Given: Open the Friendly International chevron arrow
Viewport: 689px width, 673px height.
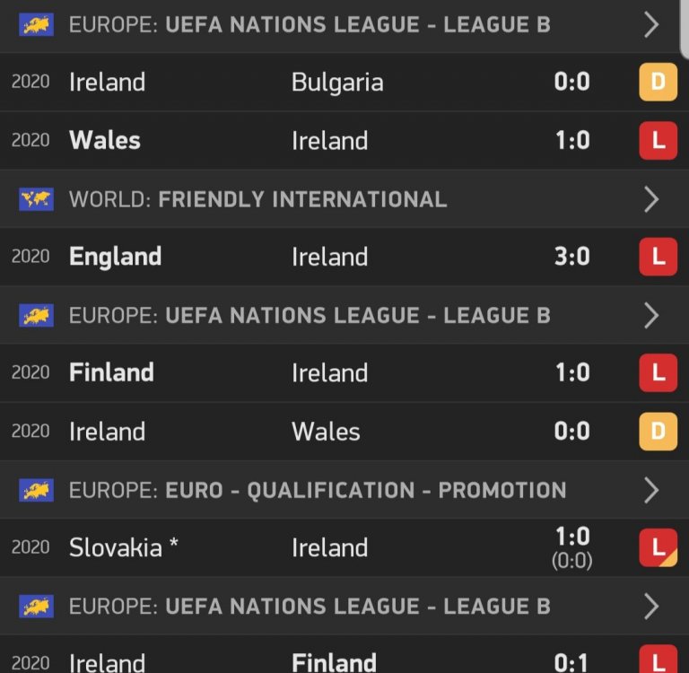Looking at the screenshot, I should [x=652, y=199].
